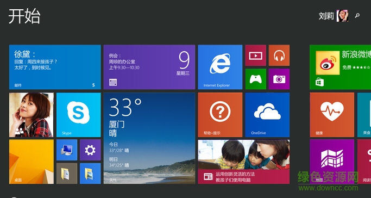Image resolution: width=371 pixels, height=198 pixels.
Task: Launch the Skype tile
Action: (79, 115)
